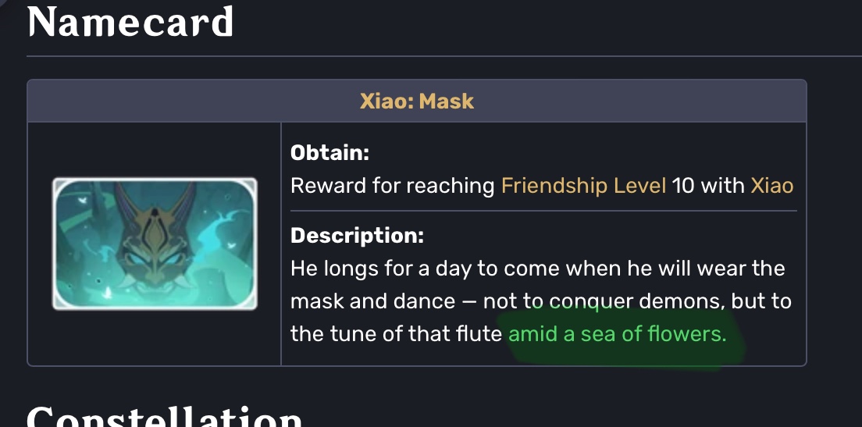Screen dimensions: 862x427
Task: Follow the Friendship Level link
Action: click(583, 186)
